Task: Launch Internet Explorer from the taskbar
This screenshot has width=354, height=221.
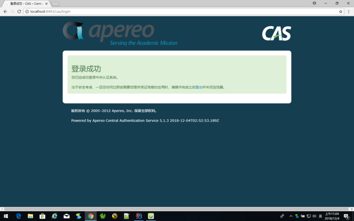Action: (54, 216)
